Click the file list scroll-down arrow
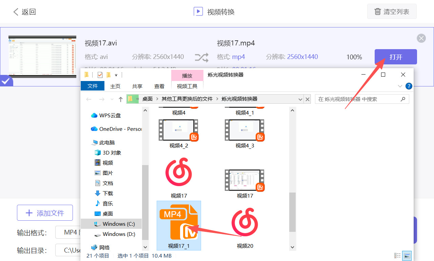Screen dimensions: 434x261 click(x=292, y=247)
